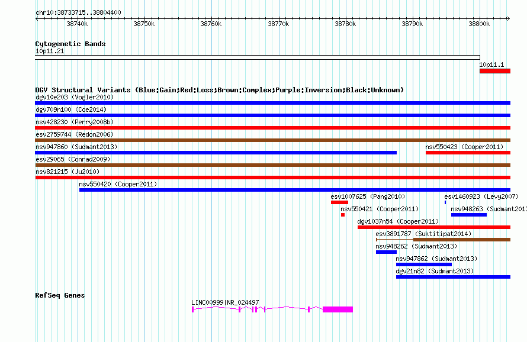Click the 38790k ruler label
This screenshot has height=342, width=527.
coord(412,24)
